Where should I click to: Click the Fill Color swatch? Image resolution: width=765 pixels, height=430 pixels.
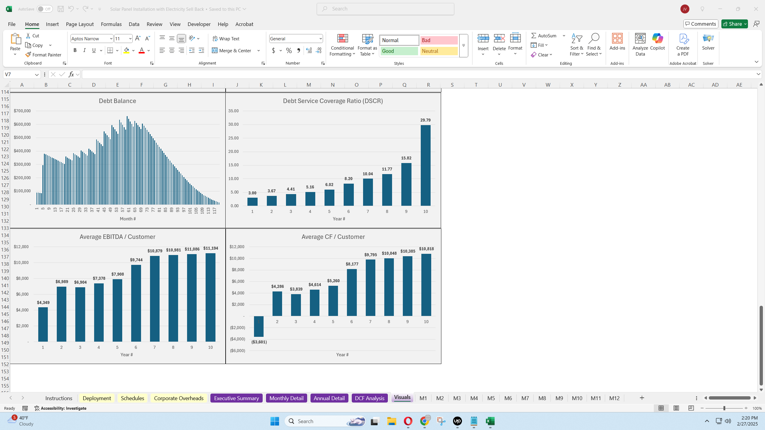point(127,50)
